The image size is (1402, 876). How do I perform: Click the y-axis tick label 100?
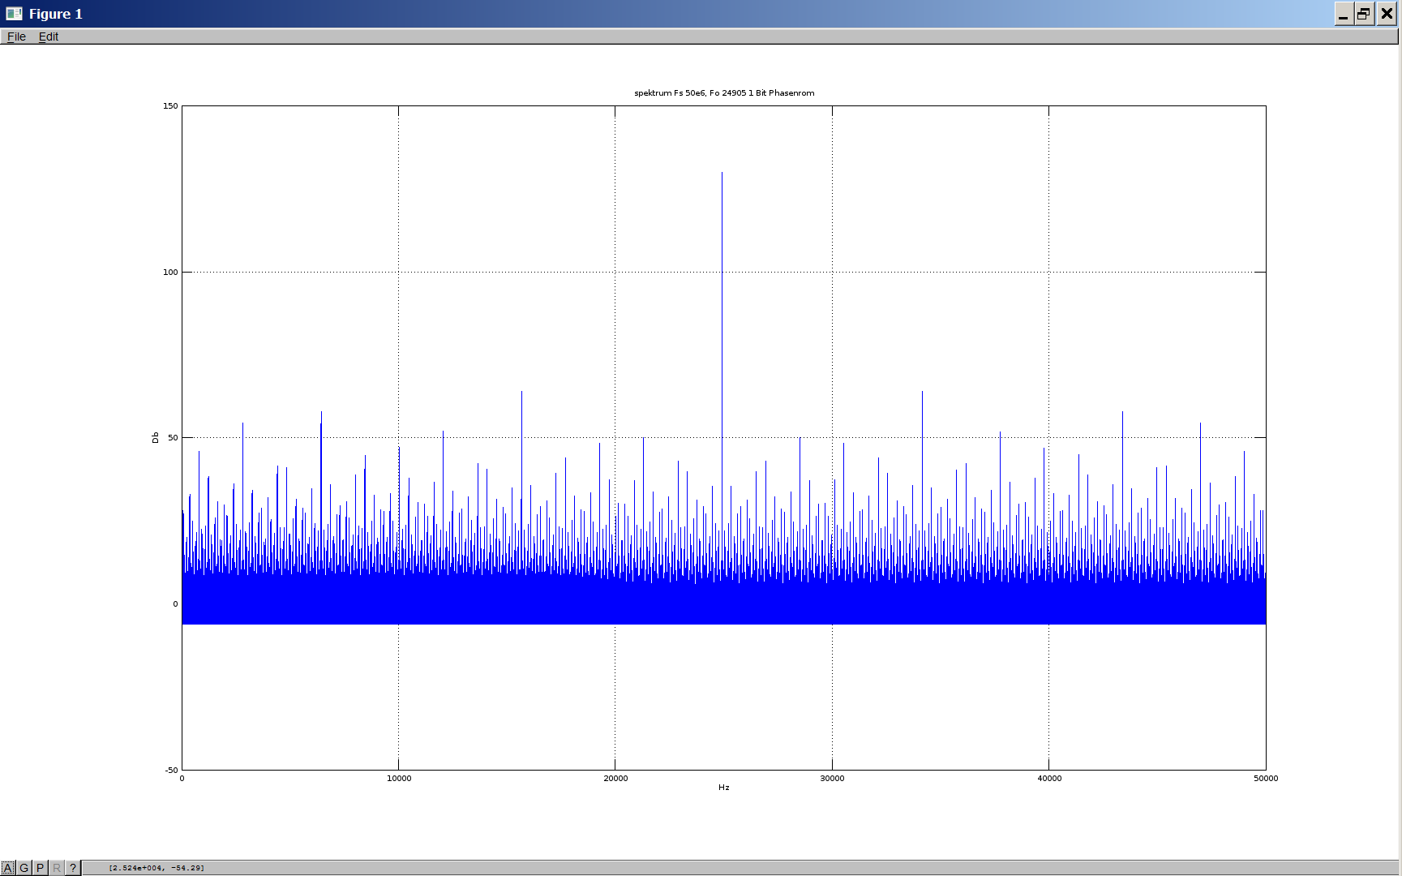(x=170, y=273)
